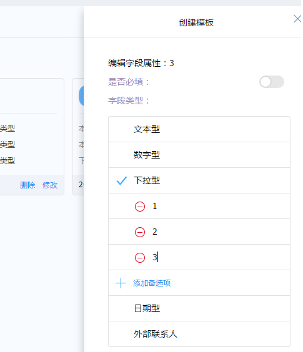
Task: Remove option 1 with red minus icon
Action: point(140,207)
